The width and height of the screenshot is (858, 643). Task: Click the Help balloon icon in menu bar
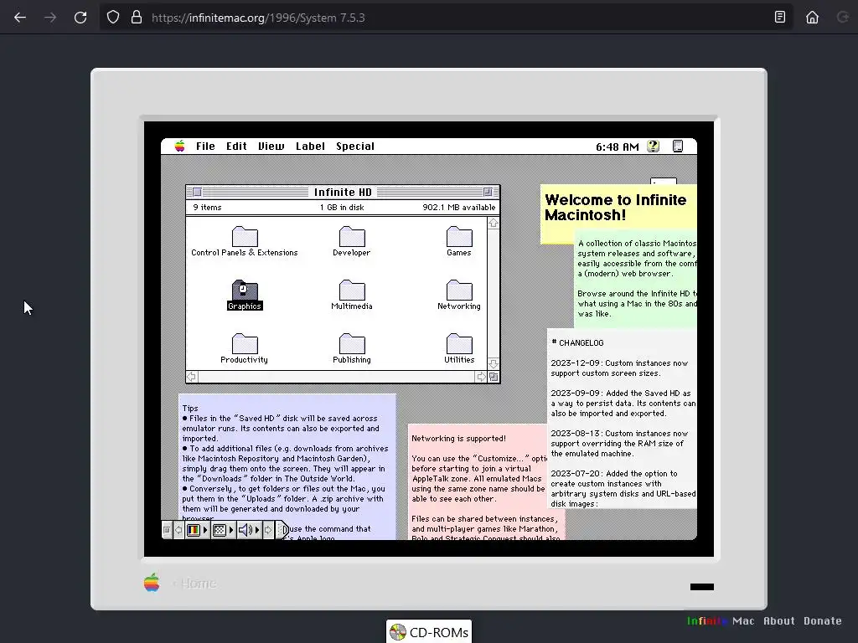coord(653,146)
